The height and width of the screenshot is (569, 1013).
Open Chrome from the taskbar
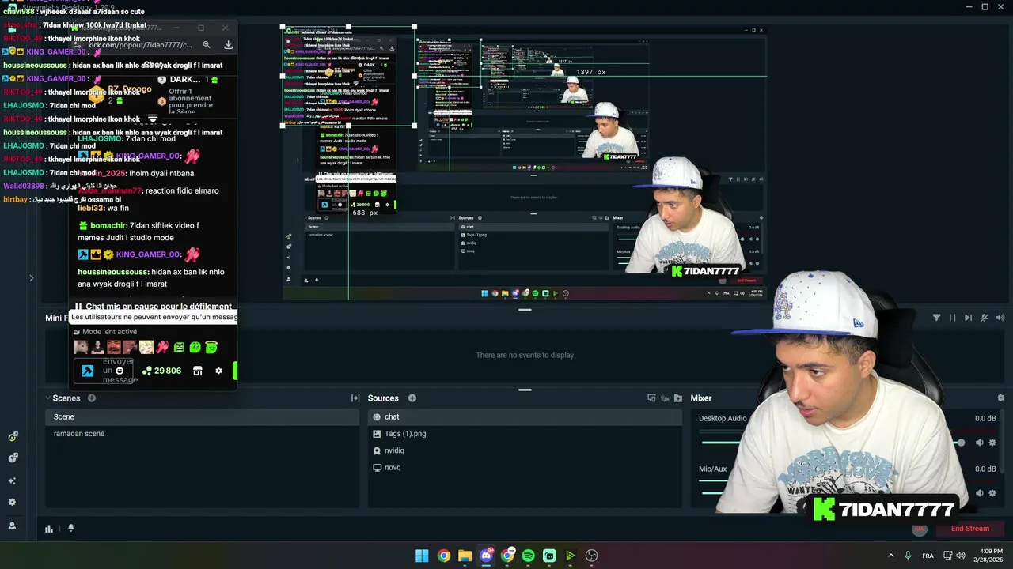point(443,556)
